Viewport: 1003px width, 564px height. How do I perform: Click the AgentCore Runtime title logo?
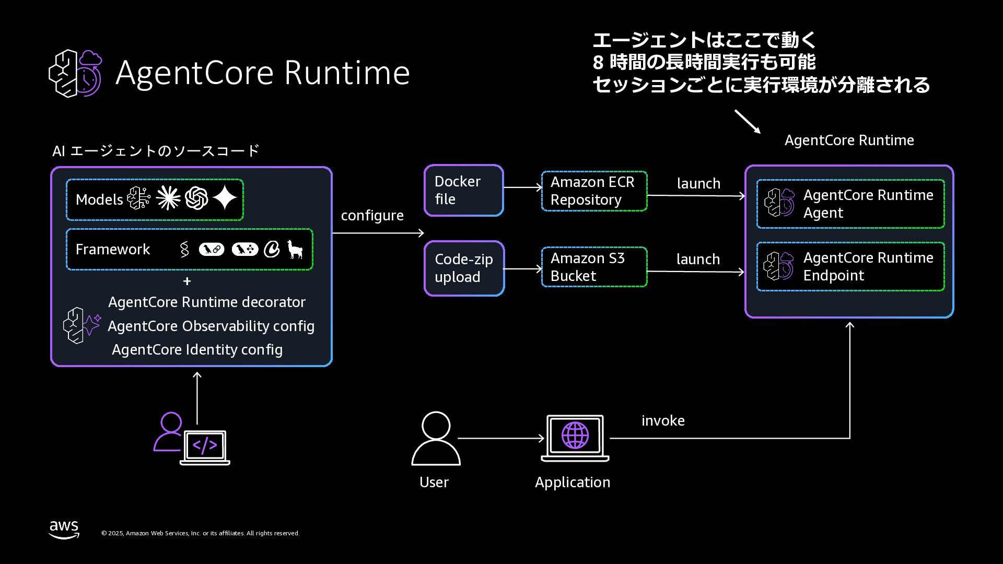(75, 73)
